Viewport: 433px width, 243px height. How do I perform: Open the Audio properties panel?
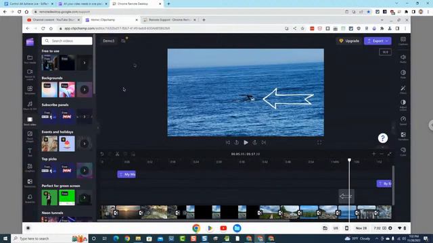(x=403, y=59)
